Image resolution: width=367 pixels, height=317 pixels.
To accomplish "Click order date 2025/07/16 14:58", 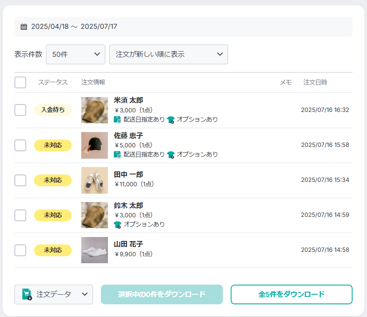I will pos(325,250).
